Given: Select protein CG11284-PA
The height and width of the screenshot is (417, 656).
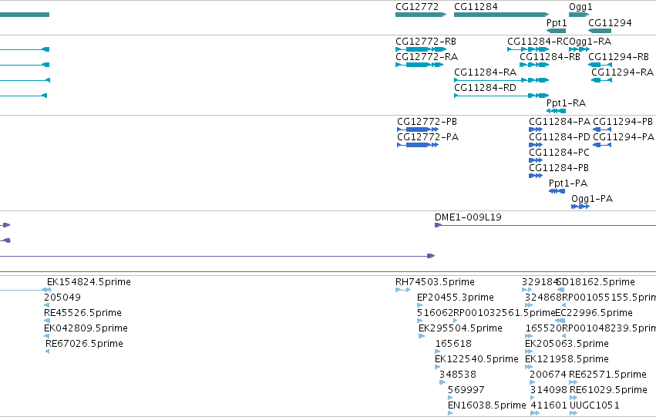Looking at the screenshot, I should click(x=536, y=129).
